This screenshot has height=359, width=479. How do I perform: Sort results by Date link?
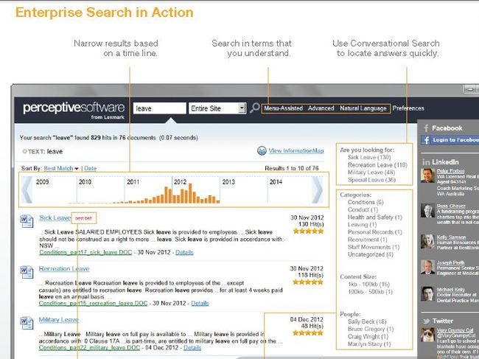(90, 169)
